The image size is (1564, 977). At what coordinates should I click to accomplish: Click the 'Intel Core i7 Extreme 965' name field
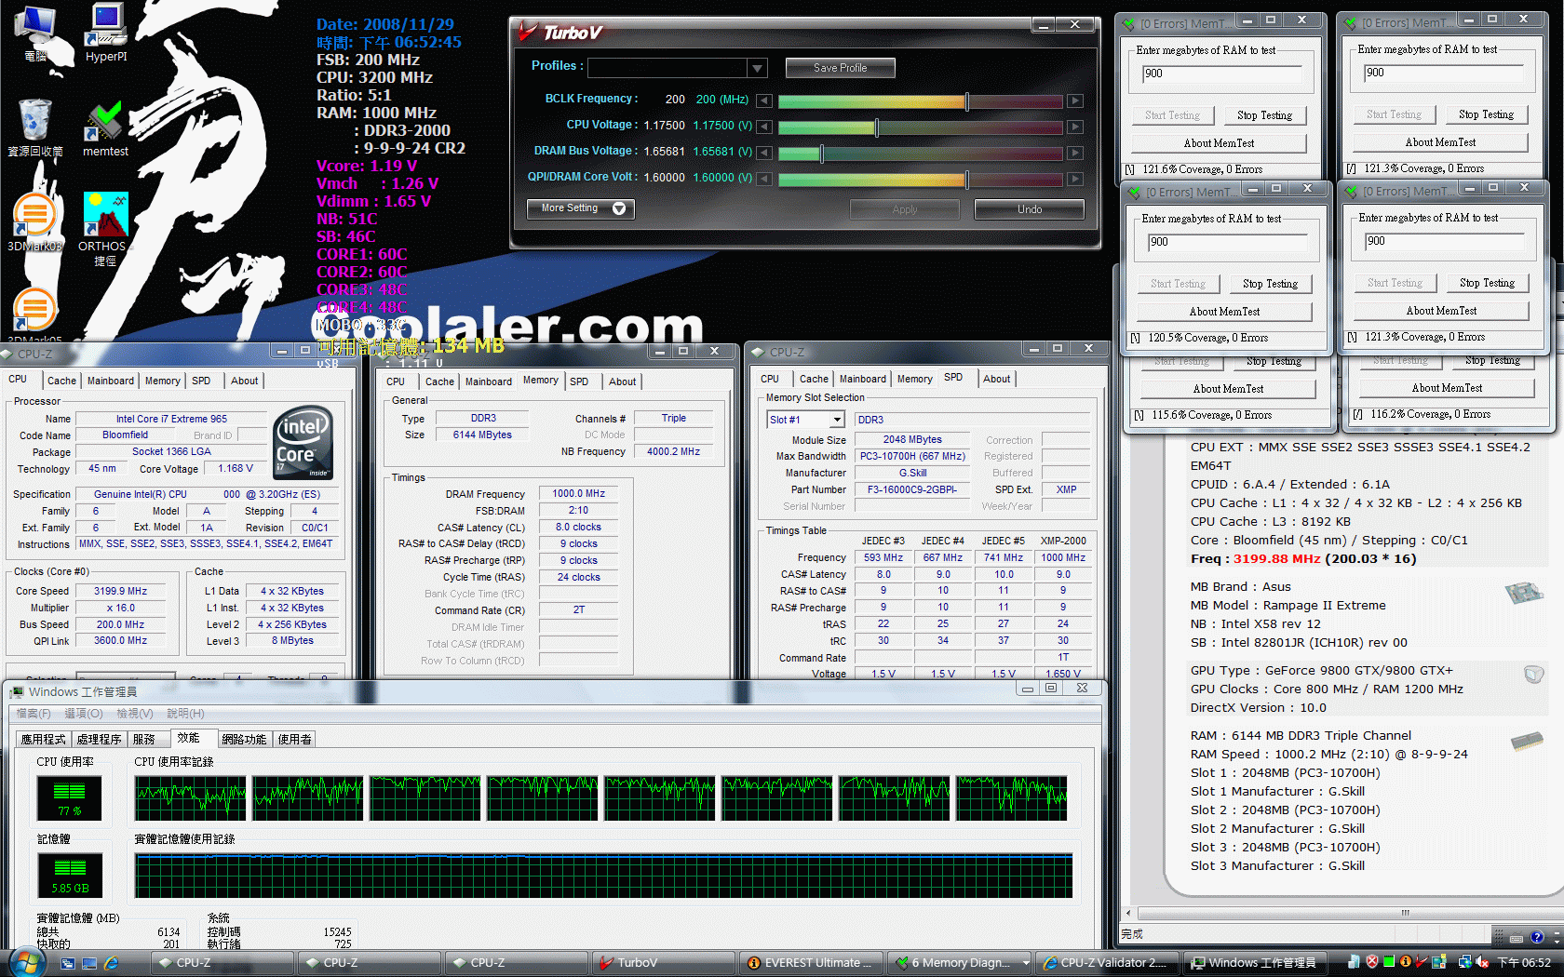(171, 419)
